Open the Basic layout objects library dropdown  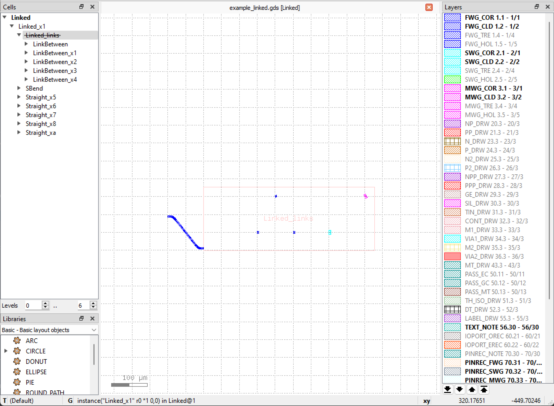49,330
